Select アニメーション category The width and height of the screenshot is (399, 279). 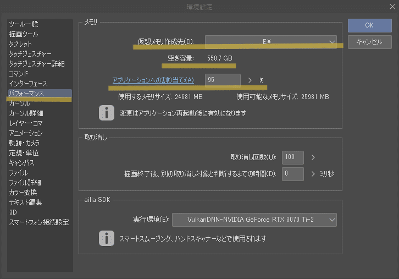(x=26, y=133)
